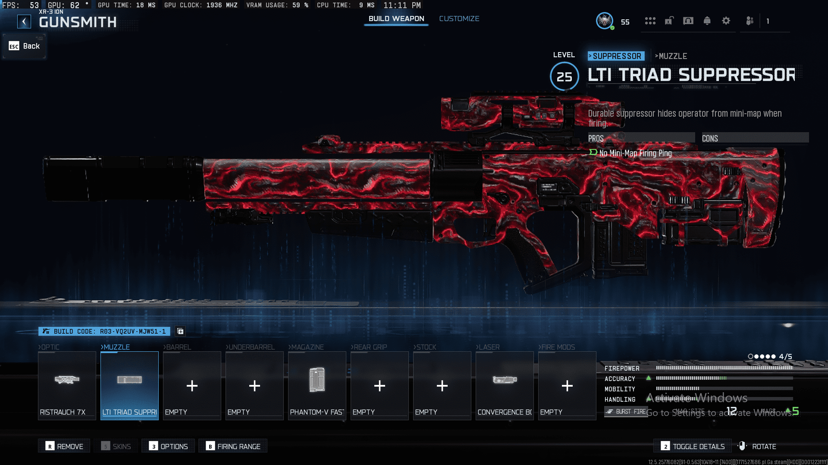
Task: Add attachment to empty Barrel slot
Action: [x=192, y=385]
